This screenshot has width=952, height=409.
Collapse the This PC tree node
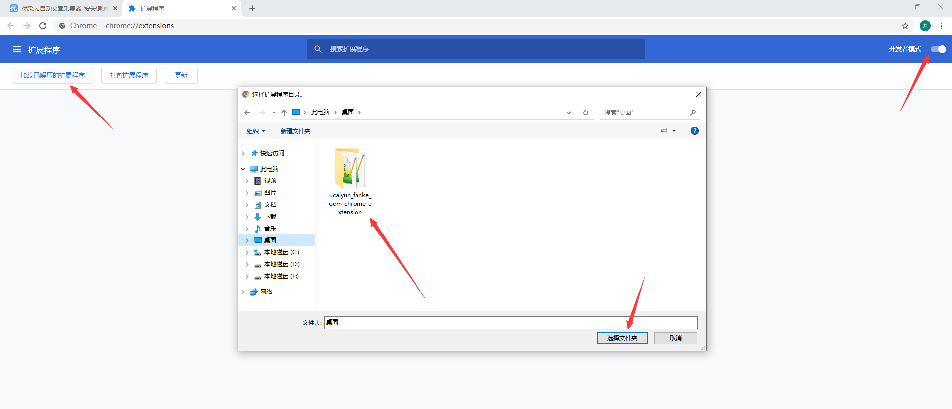(243, 169)
